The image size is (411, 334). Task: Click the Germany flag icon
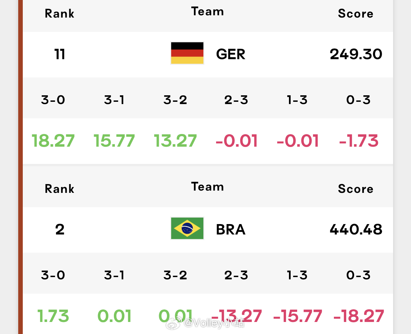(x=187, y=53)
